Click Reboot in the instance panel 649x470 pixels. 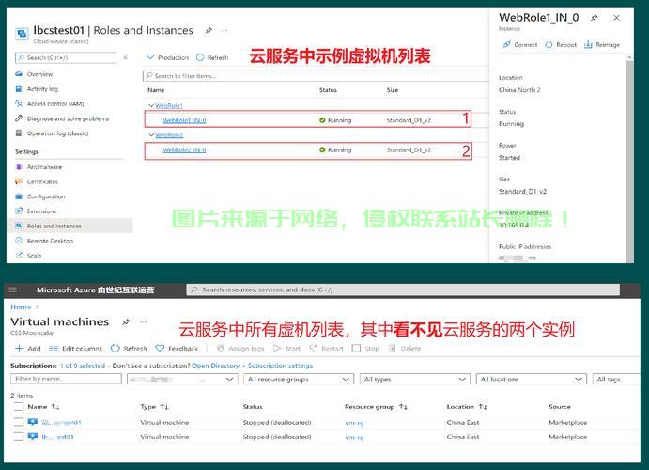561,45
